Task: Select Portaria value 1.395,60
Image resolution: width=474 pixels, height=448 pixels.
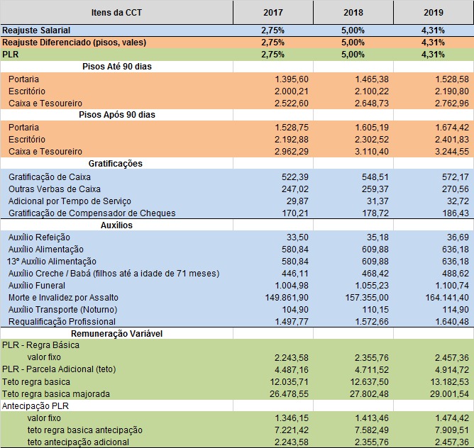Action: tap(291, 79)
